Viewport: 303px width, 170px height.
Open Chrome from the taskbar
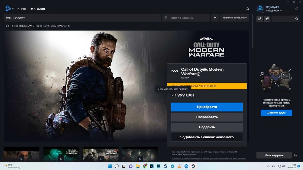click(x=145, y=166)
